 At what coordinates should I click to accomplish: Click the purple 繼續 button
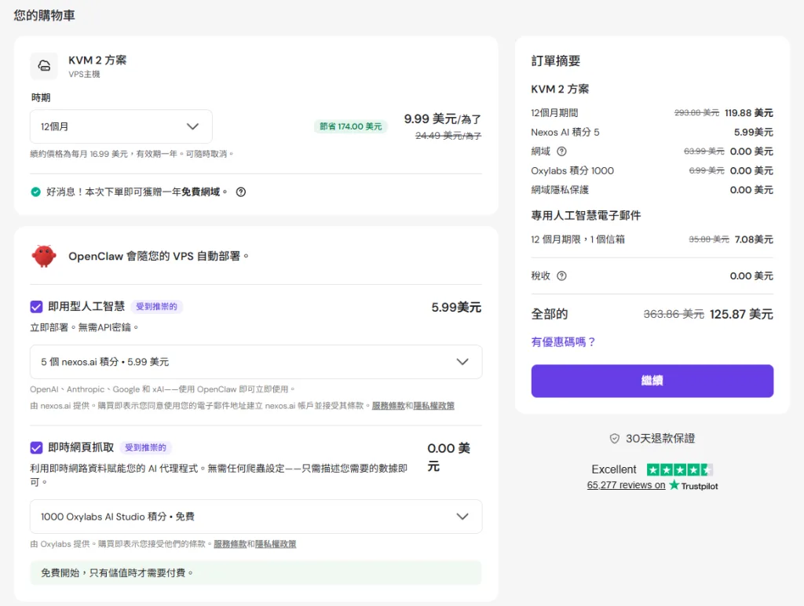[652, 381]
